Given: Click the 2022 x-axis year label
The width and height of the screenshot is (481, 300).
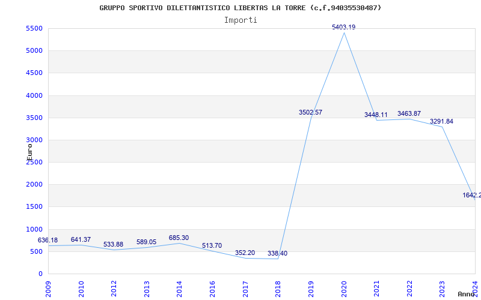Looking at the screenshot, I should (409, 289).
